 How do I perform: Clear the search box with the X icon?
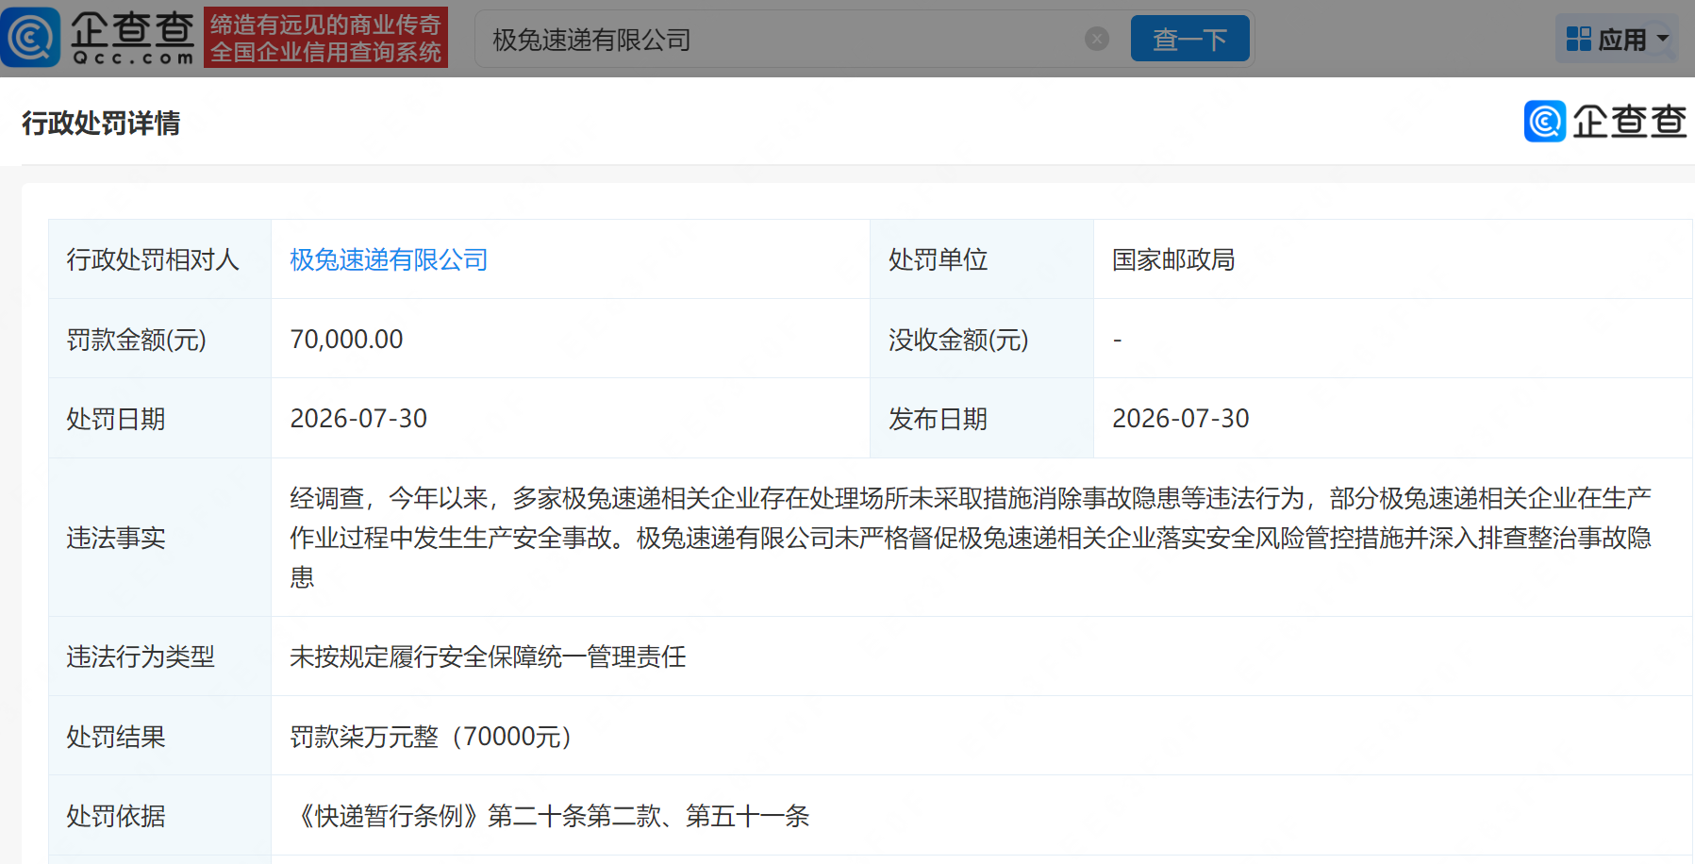1097,39
